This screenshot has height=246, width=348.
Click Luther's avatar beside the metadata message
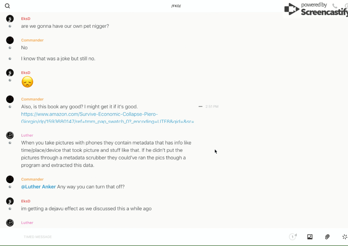(10, 135)
